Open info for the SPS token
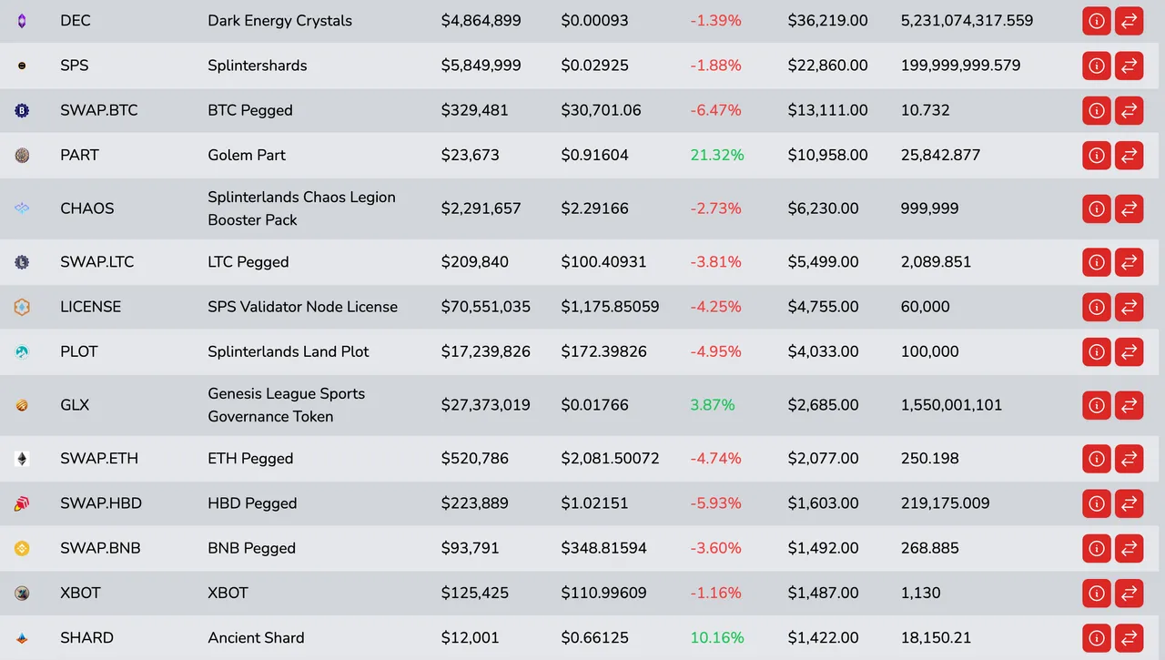 point(1097,66)
